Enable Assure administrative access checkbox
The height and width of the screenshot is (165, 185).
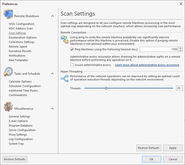tap(72, 65)
